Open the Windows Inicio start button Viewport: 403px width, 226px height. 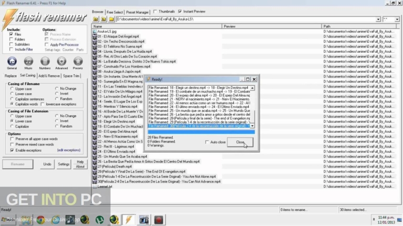coord(8,220)
